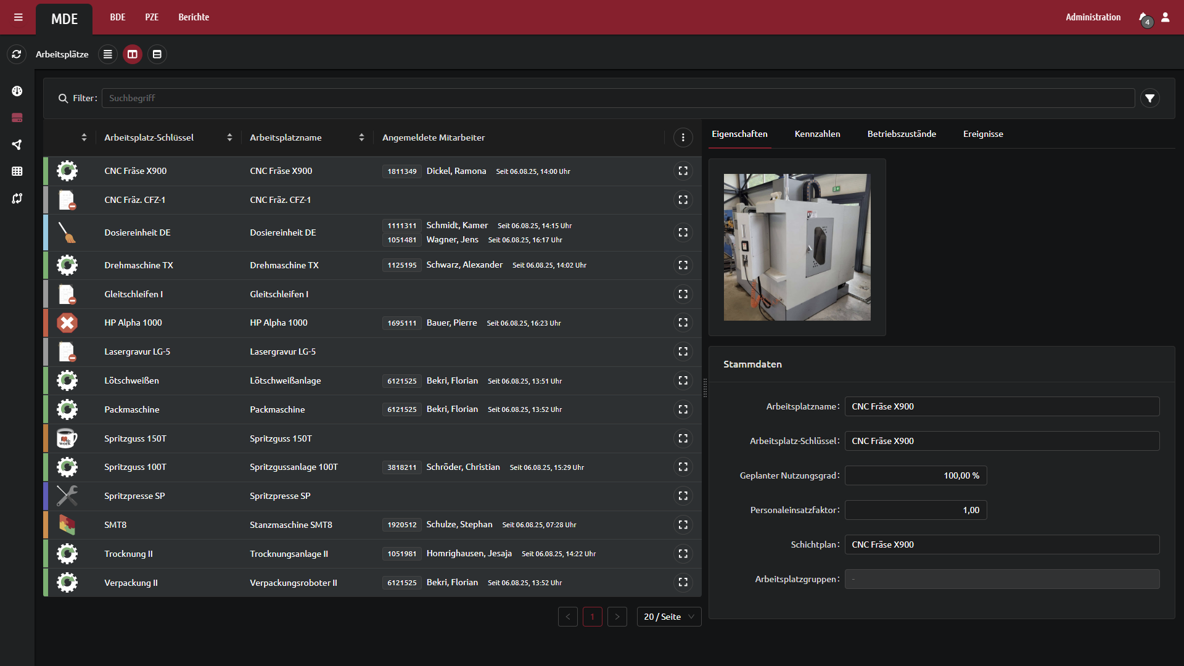The image size is (1184, 666).
Task: Focus the Suchbegriff filter input
Action: (618, 98)
